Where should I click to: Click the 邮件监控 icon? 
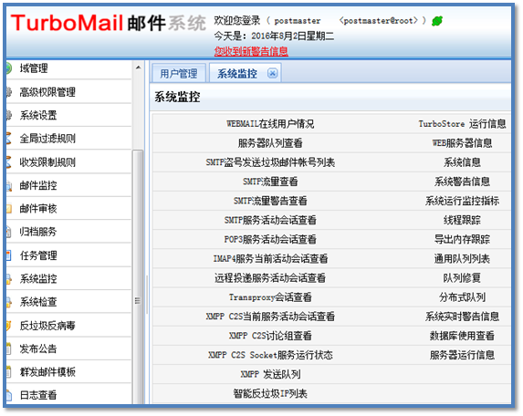tap(9, 186)
